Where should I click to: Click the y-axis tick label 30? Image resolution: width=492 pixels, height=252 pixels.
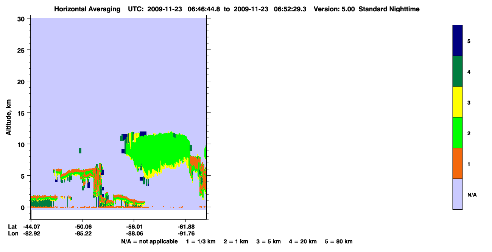[x=22, y=19]
